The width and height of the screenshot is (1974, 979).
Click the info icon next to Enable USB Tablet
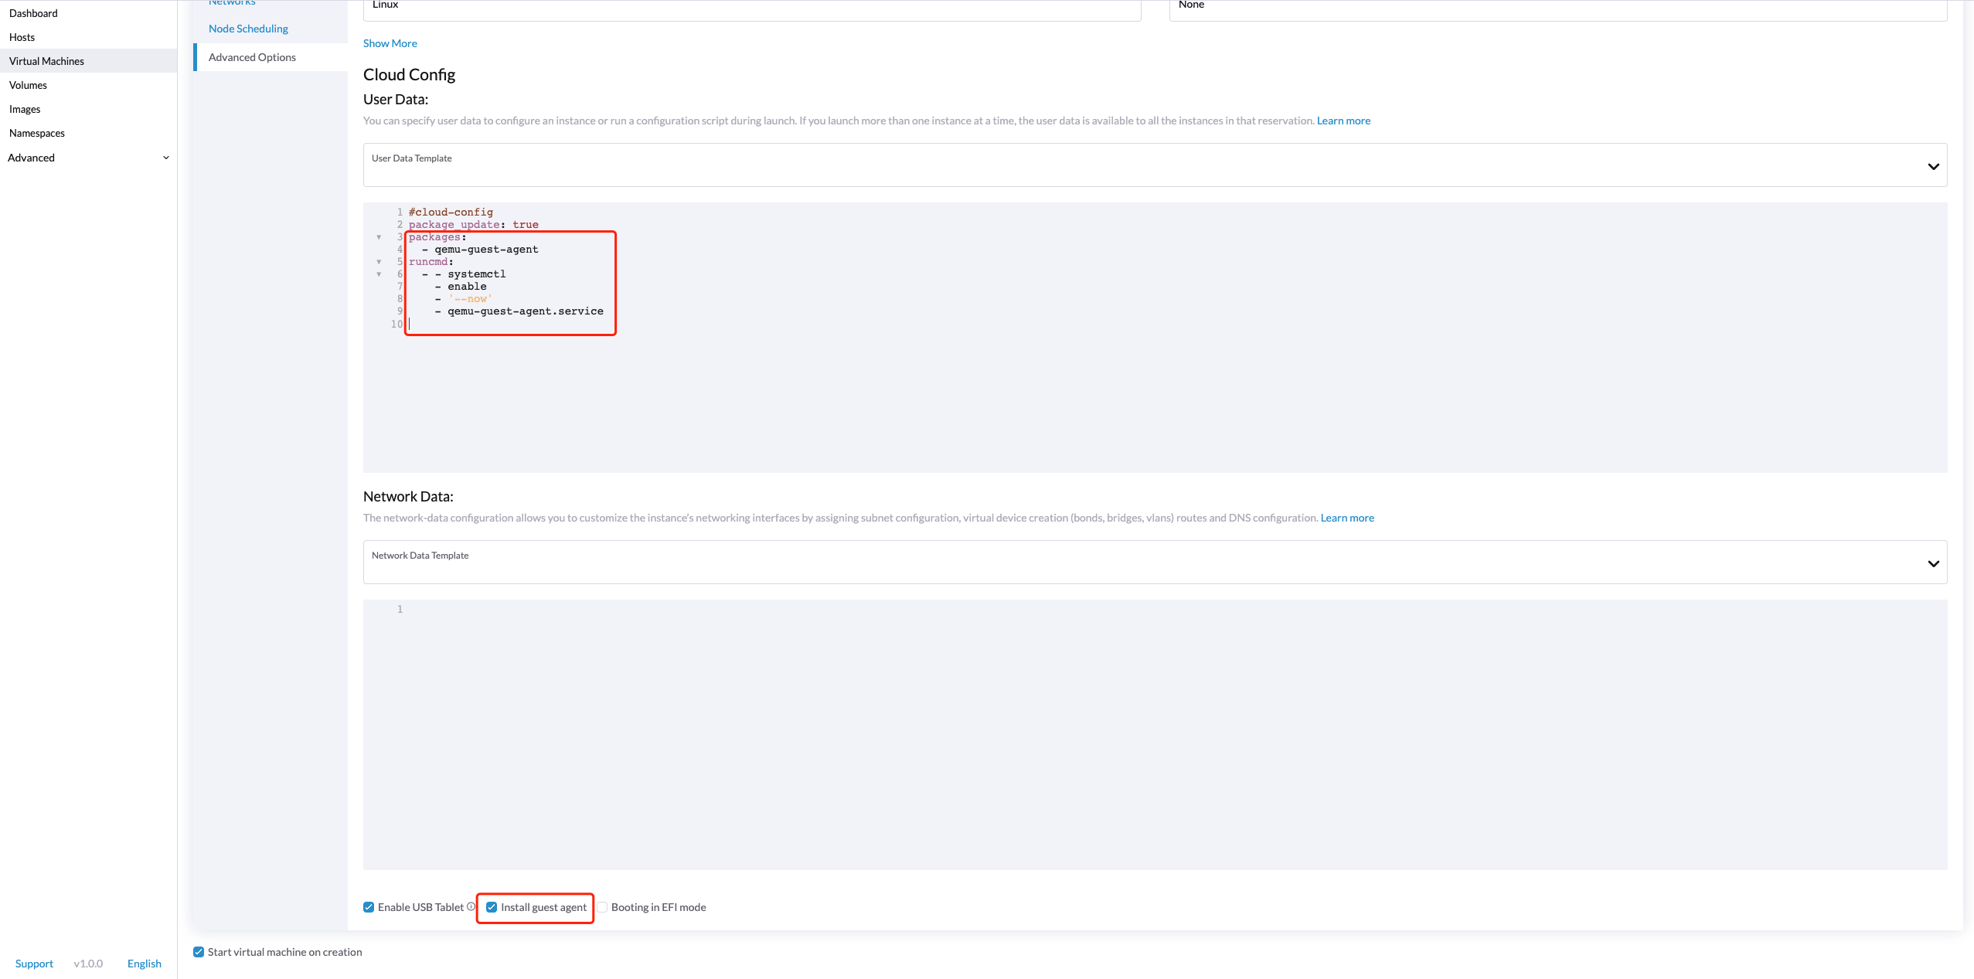pyautogui.click(x=471, y=906)
